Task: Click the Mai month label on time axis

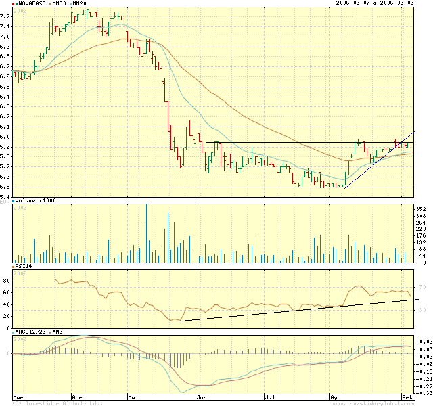Action: pyautogui.click(x=133, y=397)
